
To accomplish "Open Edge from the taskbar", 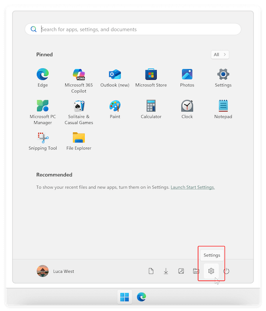I will (x=141, y=297).
